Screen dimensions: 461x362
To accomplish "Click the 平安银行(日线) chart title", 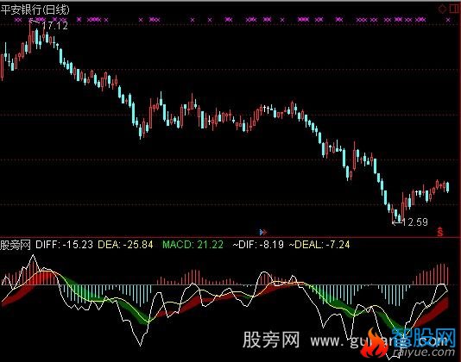I will point(35,9).
